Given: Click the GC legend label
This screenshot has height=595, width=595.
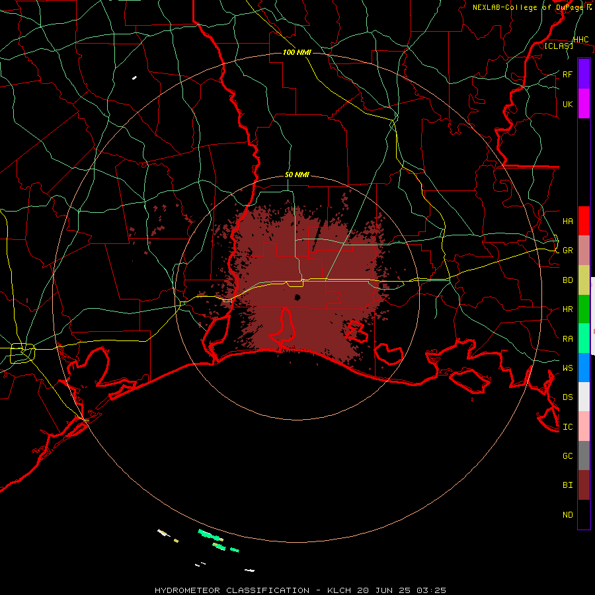Looking at the screenshot, I should (567, 456).
